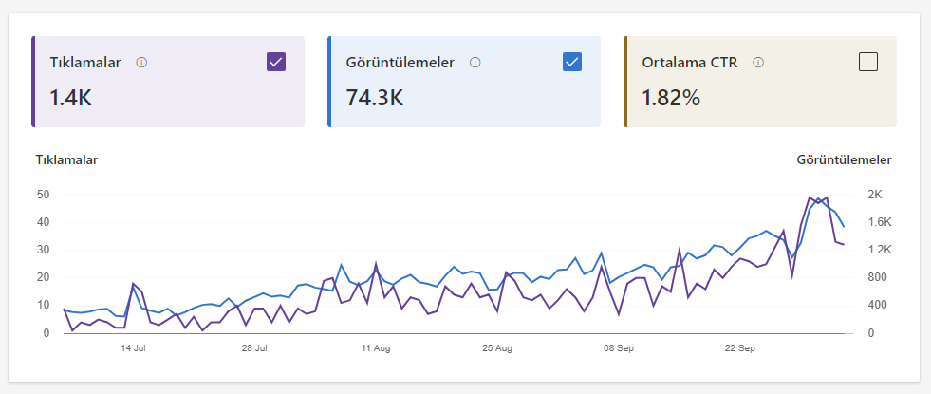Image resolution: width=931 pixels, height=394 pixels.
Task: Select the Ortalama CTR 1.82% card
Action: click(x=760, y=82)
